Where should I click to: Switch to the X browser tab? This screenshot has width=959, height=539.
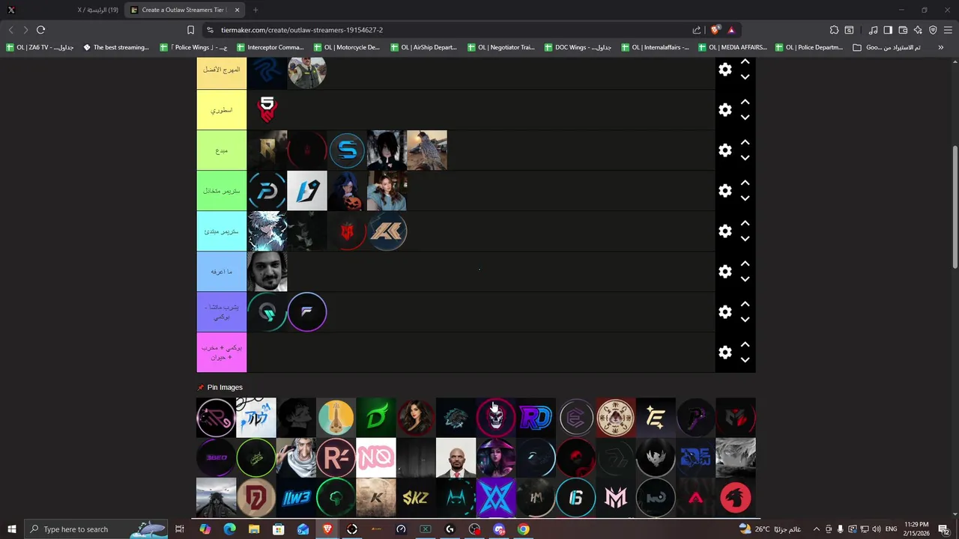tap(61, 10)
